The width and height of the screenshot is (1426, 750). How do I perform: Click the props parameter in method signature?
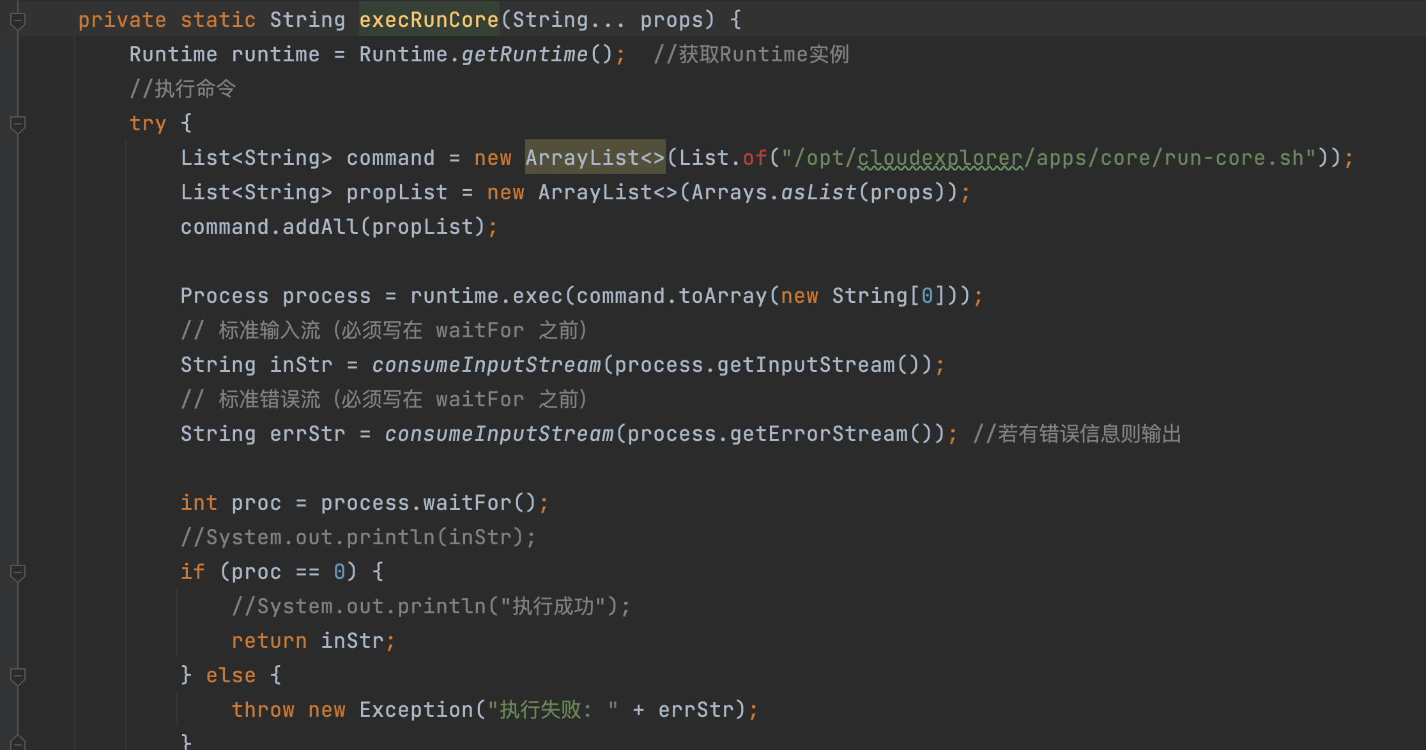click(x=671, y=20)
